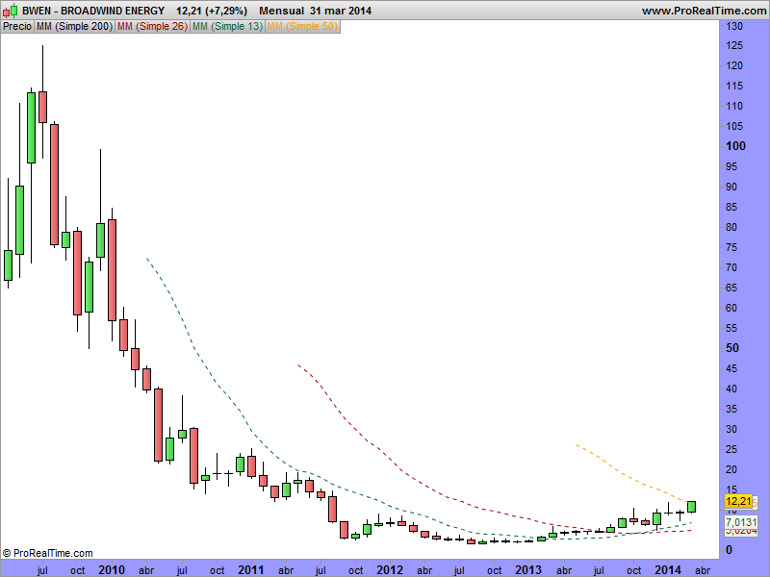Click the 75 level on price scale
The height and width of the screenshot is (577, 770).
coord(731,247)
